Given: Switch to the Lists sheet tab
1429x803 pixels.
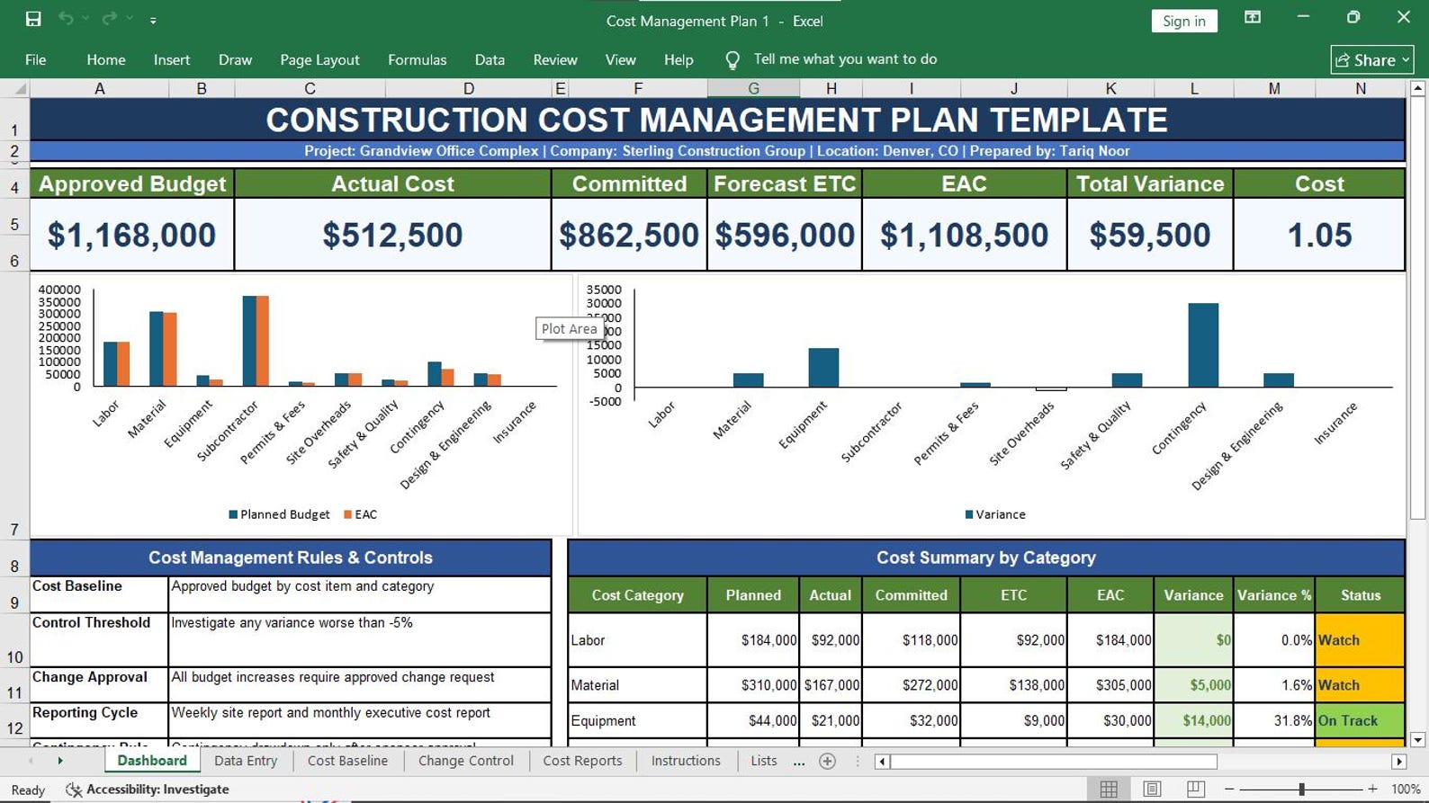Looking at the screenshot, I should (x=763, y=761).
